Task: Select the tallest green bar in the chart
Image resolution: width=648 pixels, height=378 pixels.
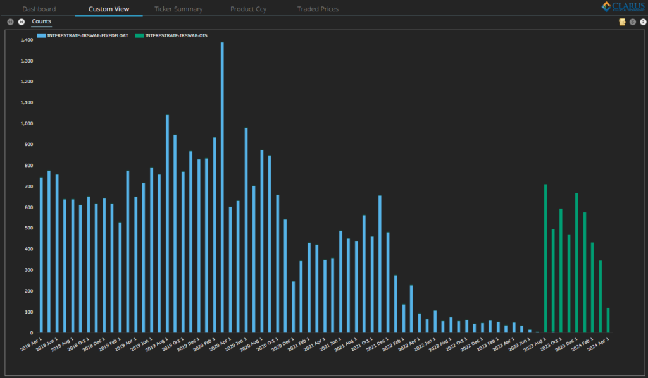Action: (545, 259)
